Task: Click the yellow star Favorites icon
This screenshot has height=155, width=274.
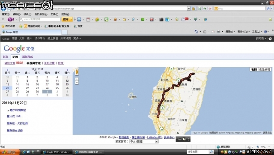Action: tap(3, 26)
